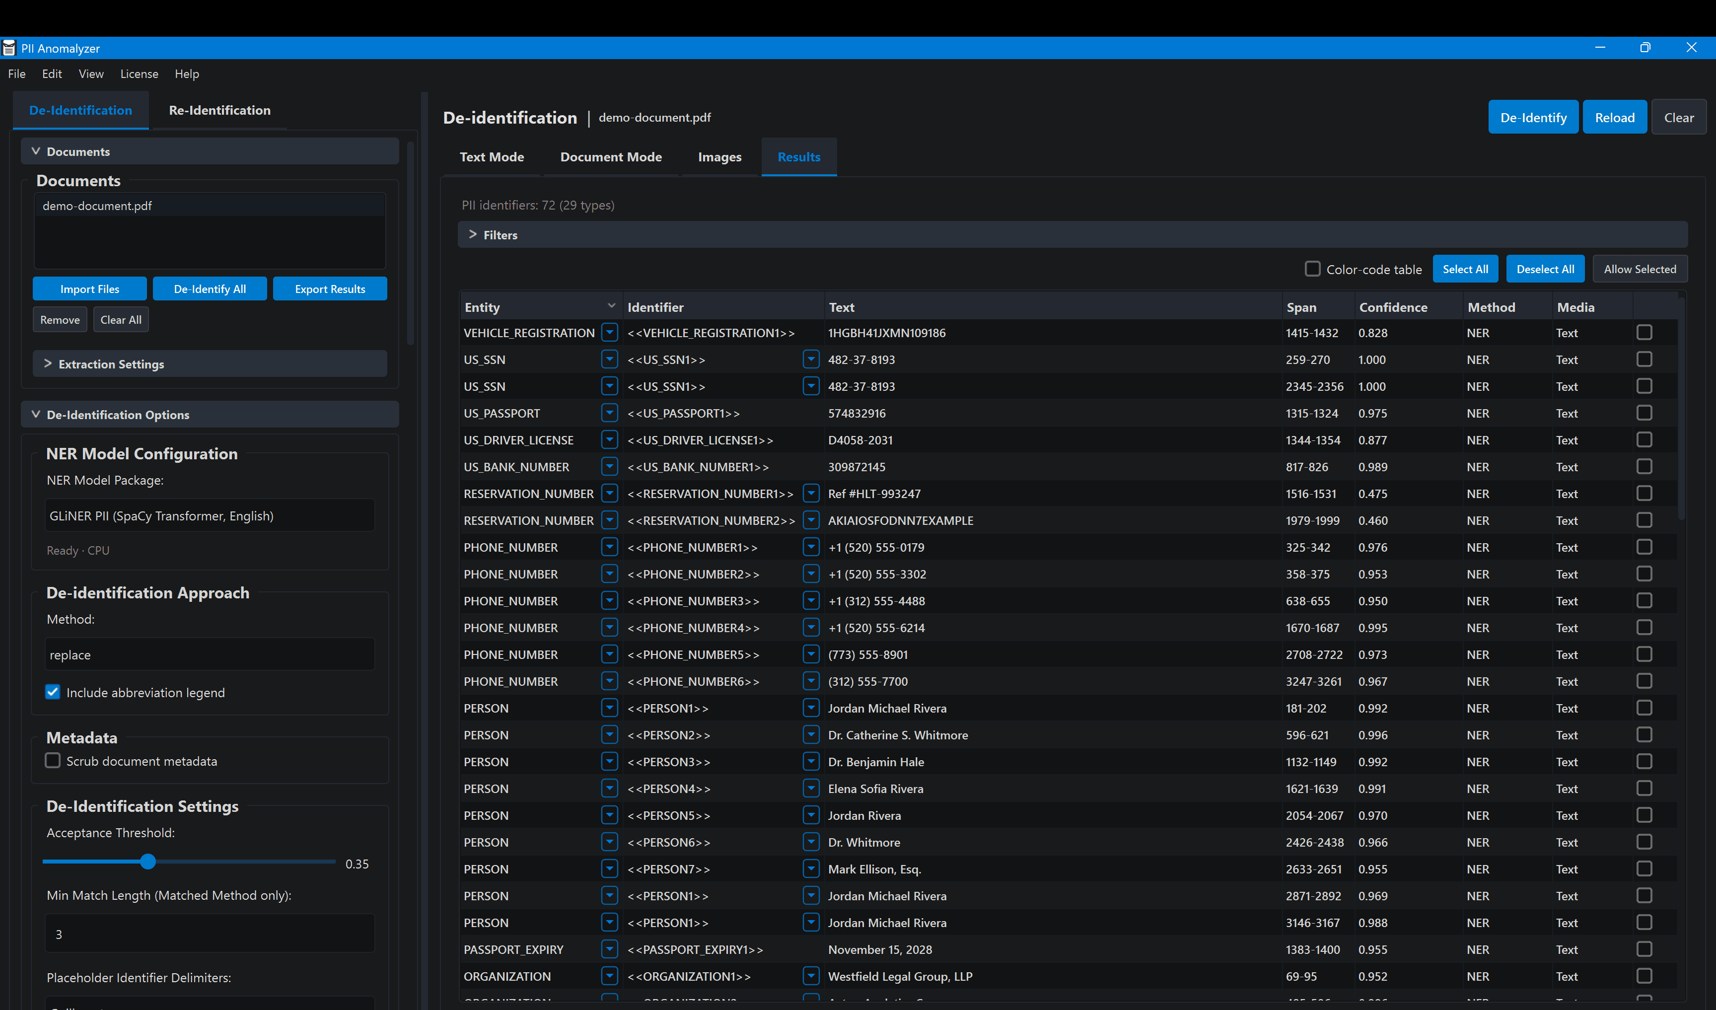Viewport: 1716px width, 1010px height.
Task: Tick checkbox for VEHICLE_REGISTRATION row
Action: (1644, 332)
